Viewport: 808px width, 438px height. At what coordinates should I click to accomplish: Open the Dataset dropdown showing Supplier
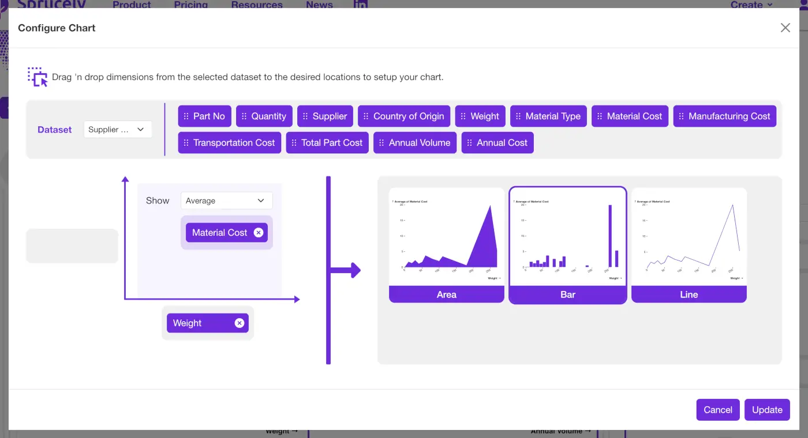pyautogui.click(x=118, y=129)
